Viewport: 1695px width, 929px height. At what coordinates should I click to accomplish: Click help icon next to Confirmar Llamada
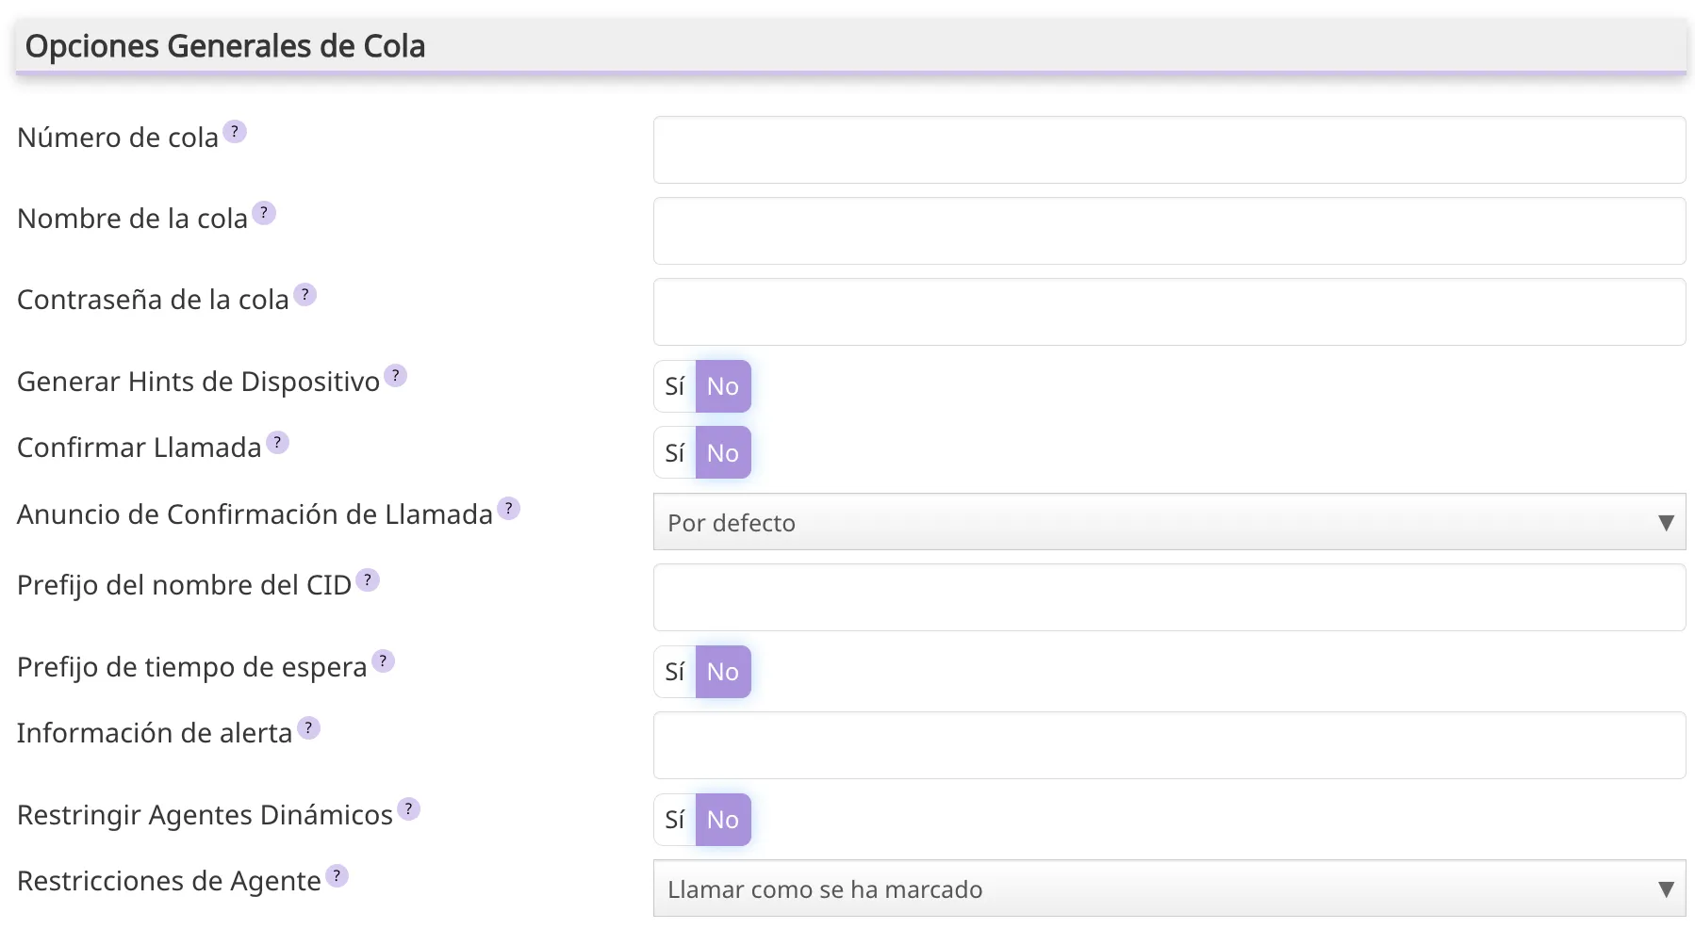(277, 443)
